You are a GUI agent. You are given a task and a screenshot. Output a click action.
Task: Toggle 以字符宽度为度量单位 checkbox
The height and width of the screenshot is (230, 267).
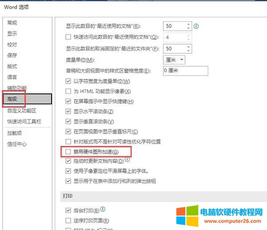point(68,81)
